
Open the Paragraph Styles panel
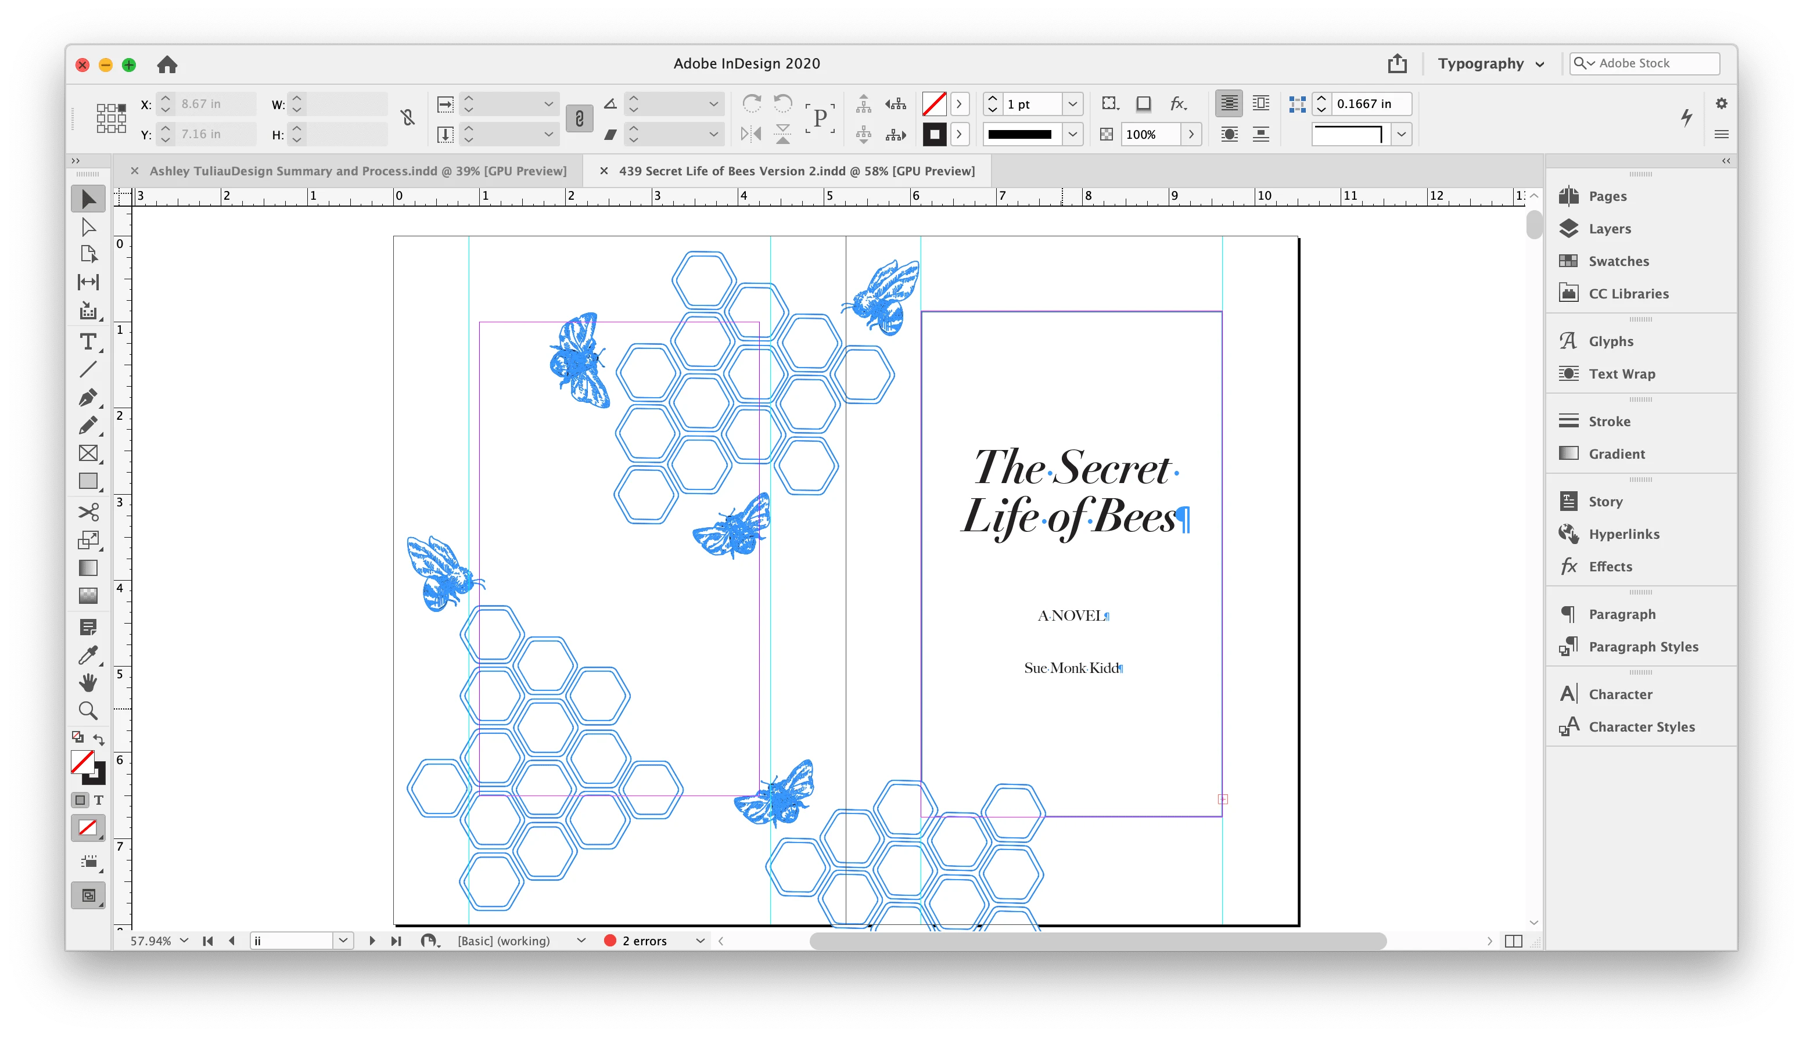[1643, 647]
